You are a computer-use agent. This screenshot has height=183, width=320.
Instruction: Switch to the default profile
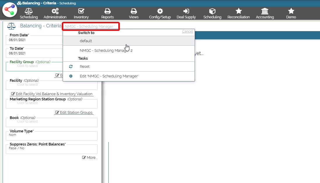coord(86,41)
